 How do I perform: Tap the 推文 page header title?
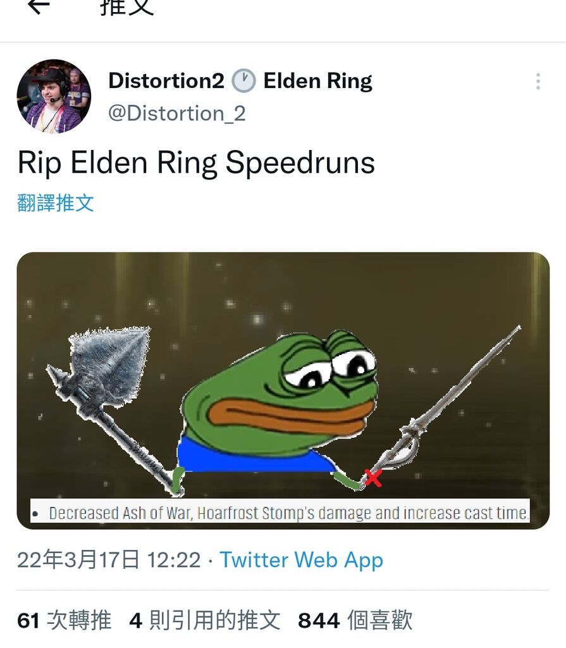point(127,8)
